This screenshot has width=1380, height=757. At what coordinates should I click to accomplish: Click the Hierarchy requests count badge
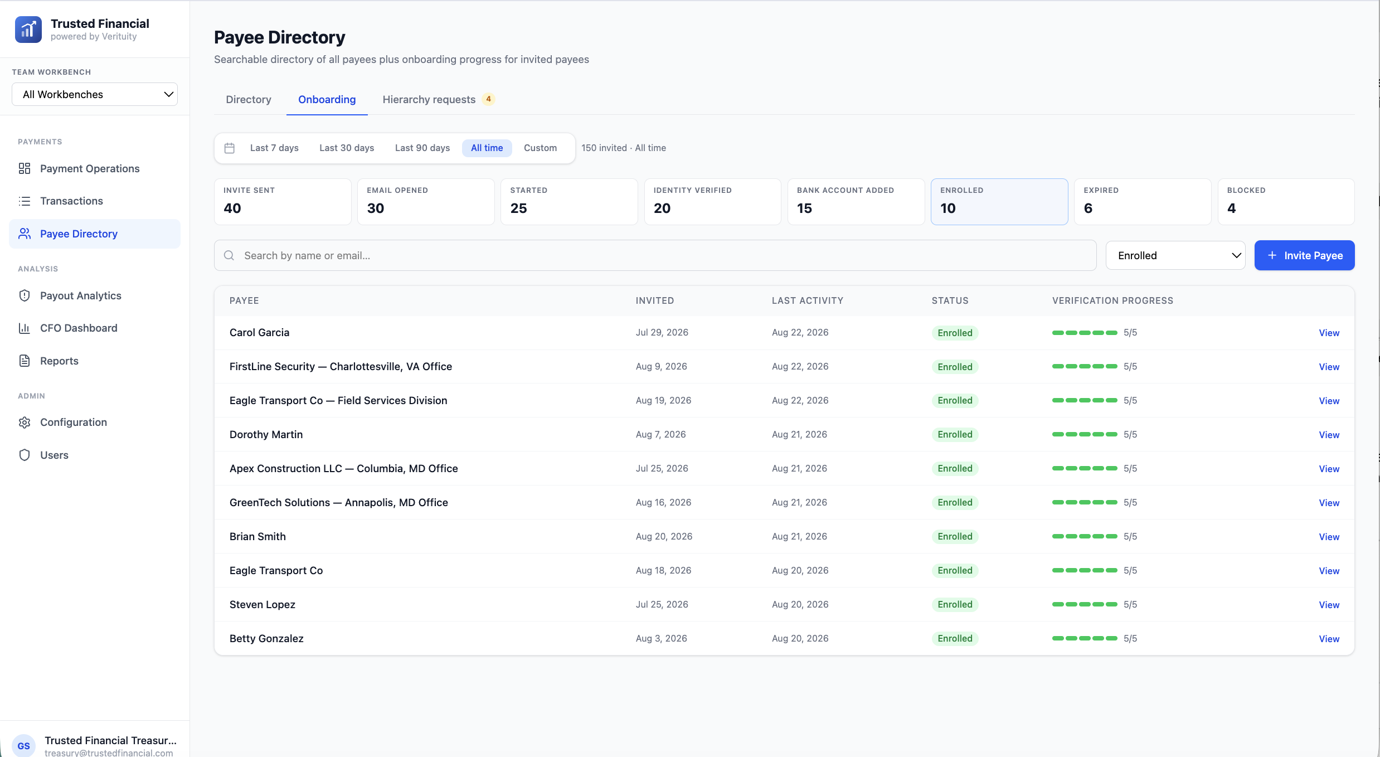point(489,99)
